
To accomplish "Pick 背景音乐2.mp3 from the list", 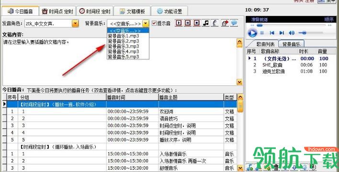I will [x=128, y=41].
